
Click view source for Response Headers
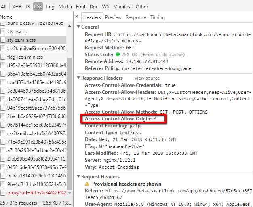click(147, 78)
